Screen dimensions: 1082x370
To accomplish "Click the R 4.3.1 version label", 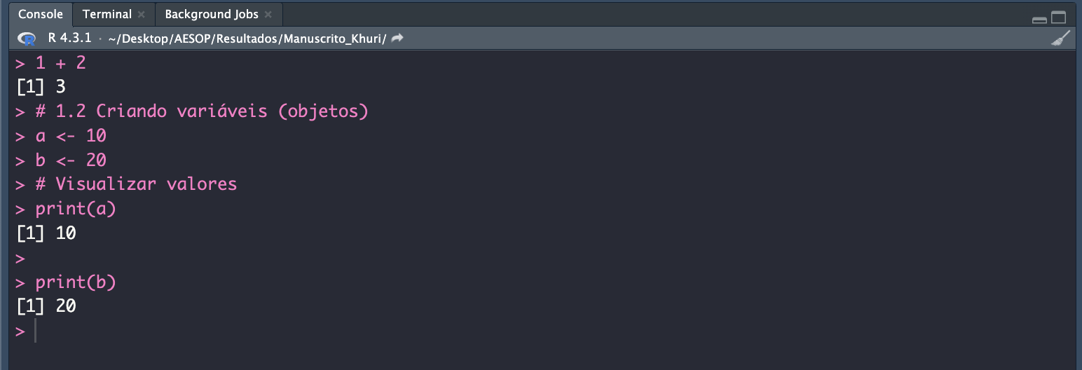I will [69, 39].
